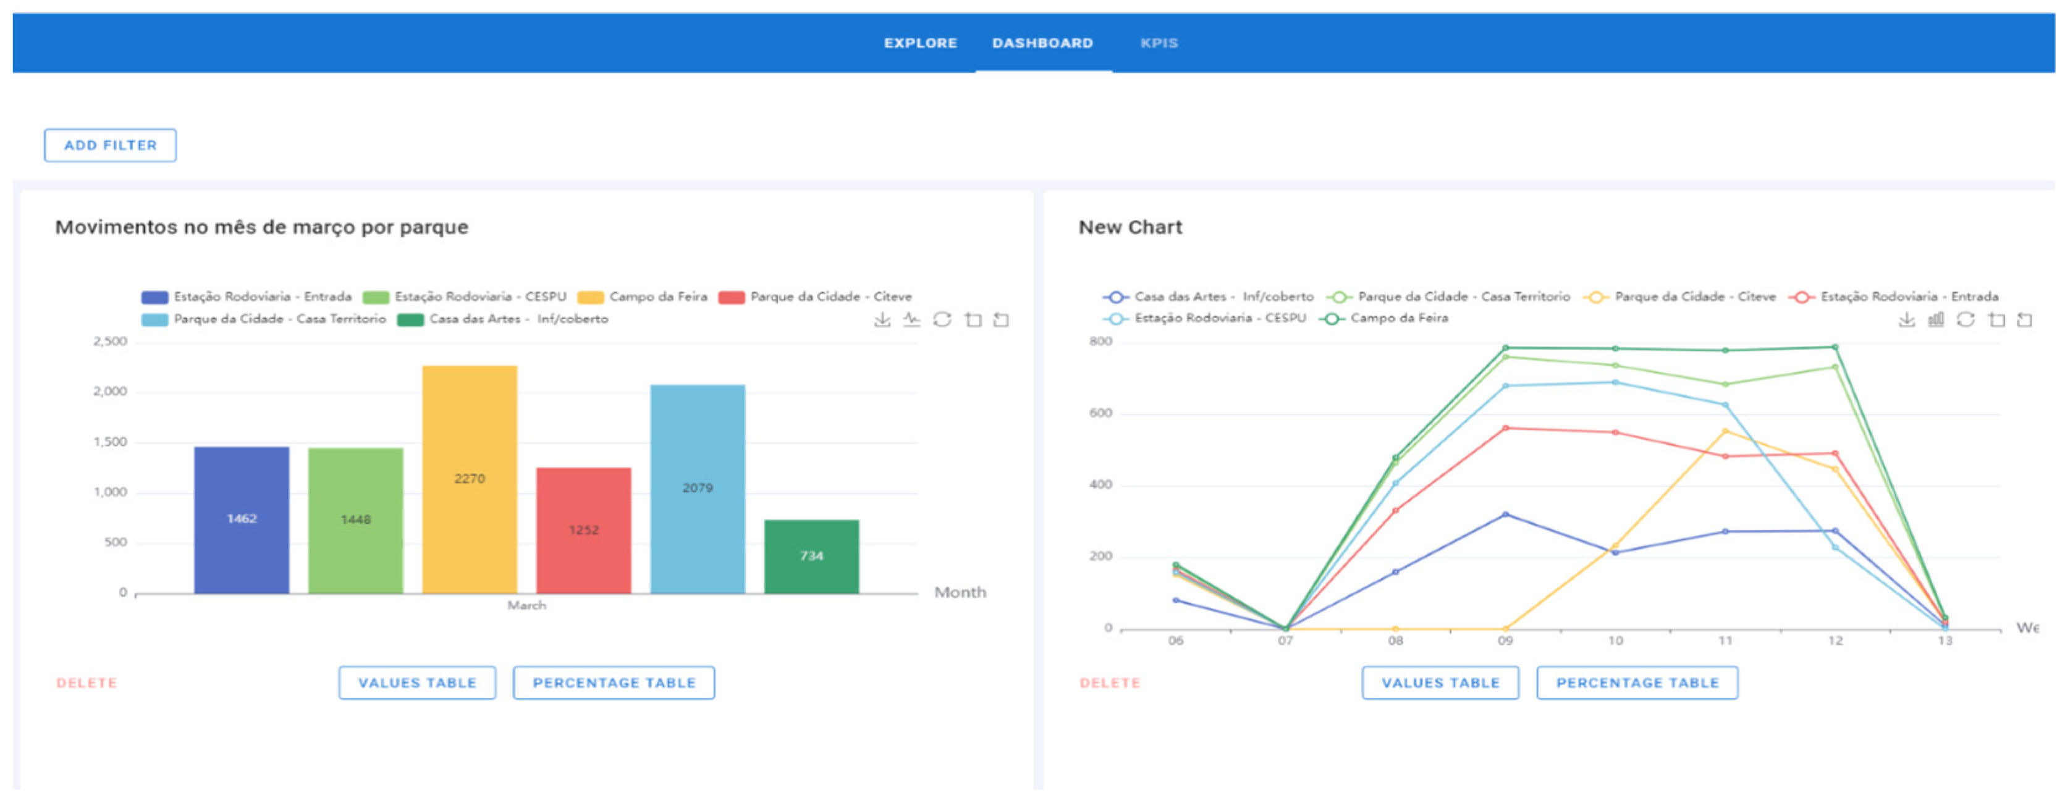Open the Explore tab
This screenshot has width=2065, height=811.
pyautogui.click(x=920, y=43)
